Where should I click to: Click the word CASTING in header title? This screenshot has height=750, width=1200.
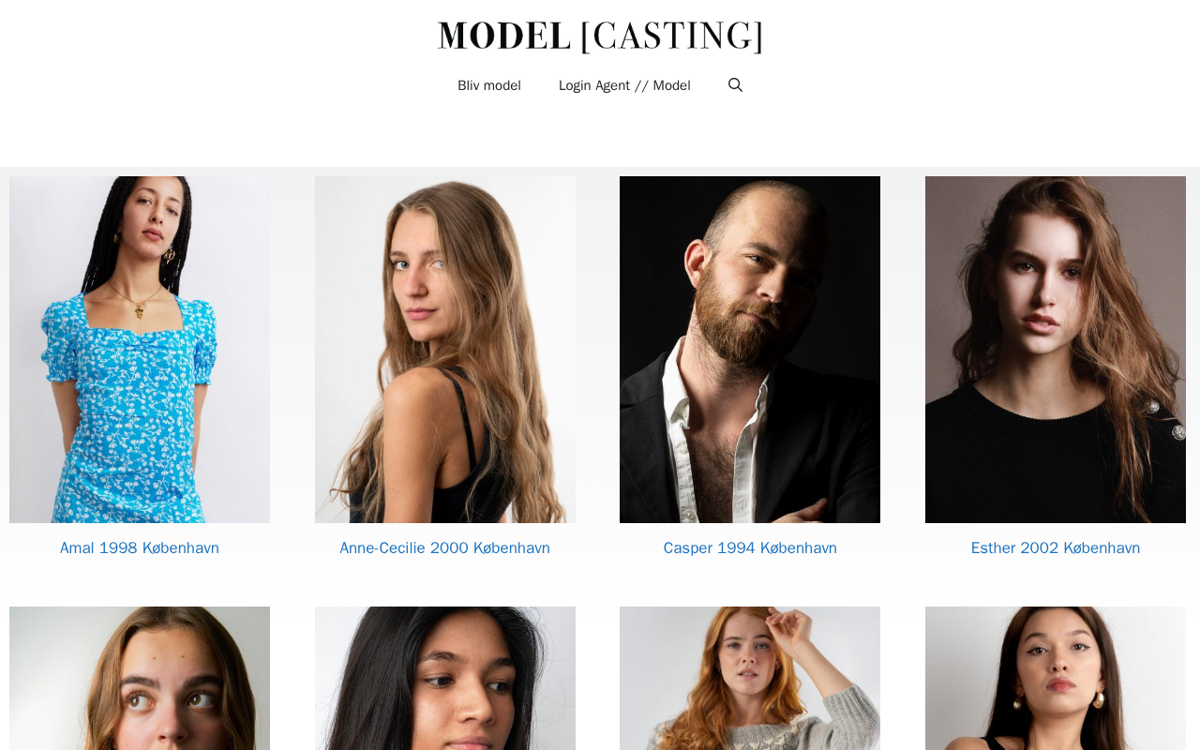tap(671, 35)
